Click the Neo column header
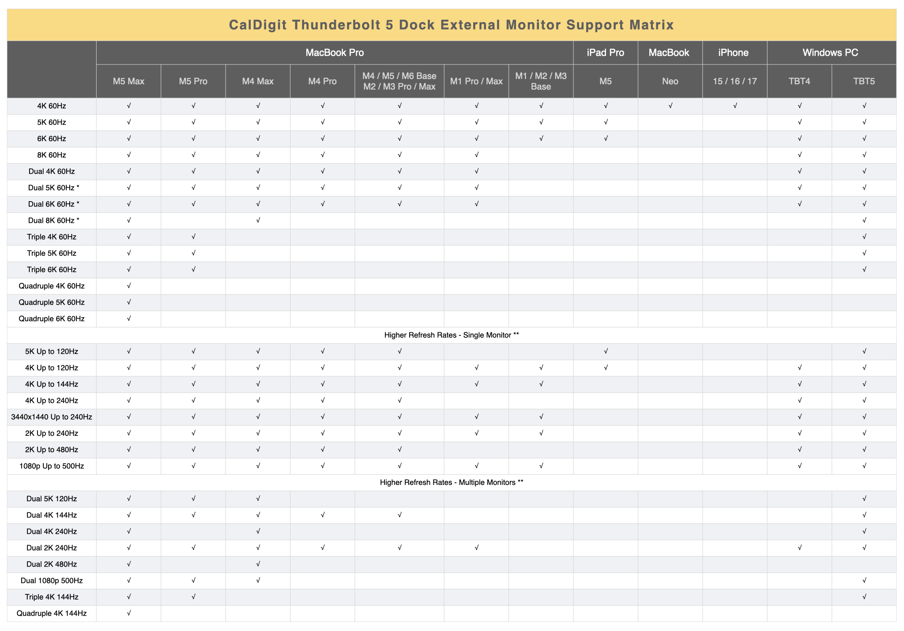The width and height of the screenshot is (904, 631). [670, 81]
